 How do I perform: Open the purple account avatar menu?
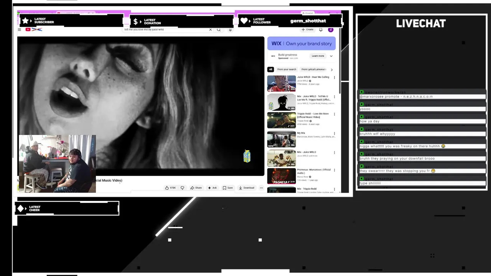coord(331,30)
